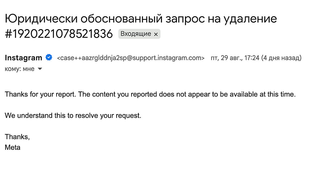Remove the Входящие label with its x
This screenshot has width=310, height=173.
[x=156, y=34]
